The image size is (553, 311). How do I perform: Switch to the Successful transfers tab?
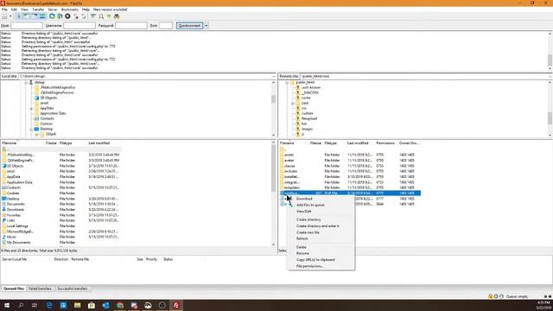click(x=73, y=289)
